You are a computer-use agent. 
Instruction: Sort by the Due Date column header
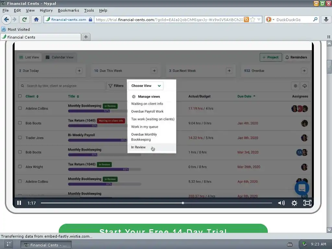(246, 96)
